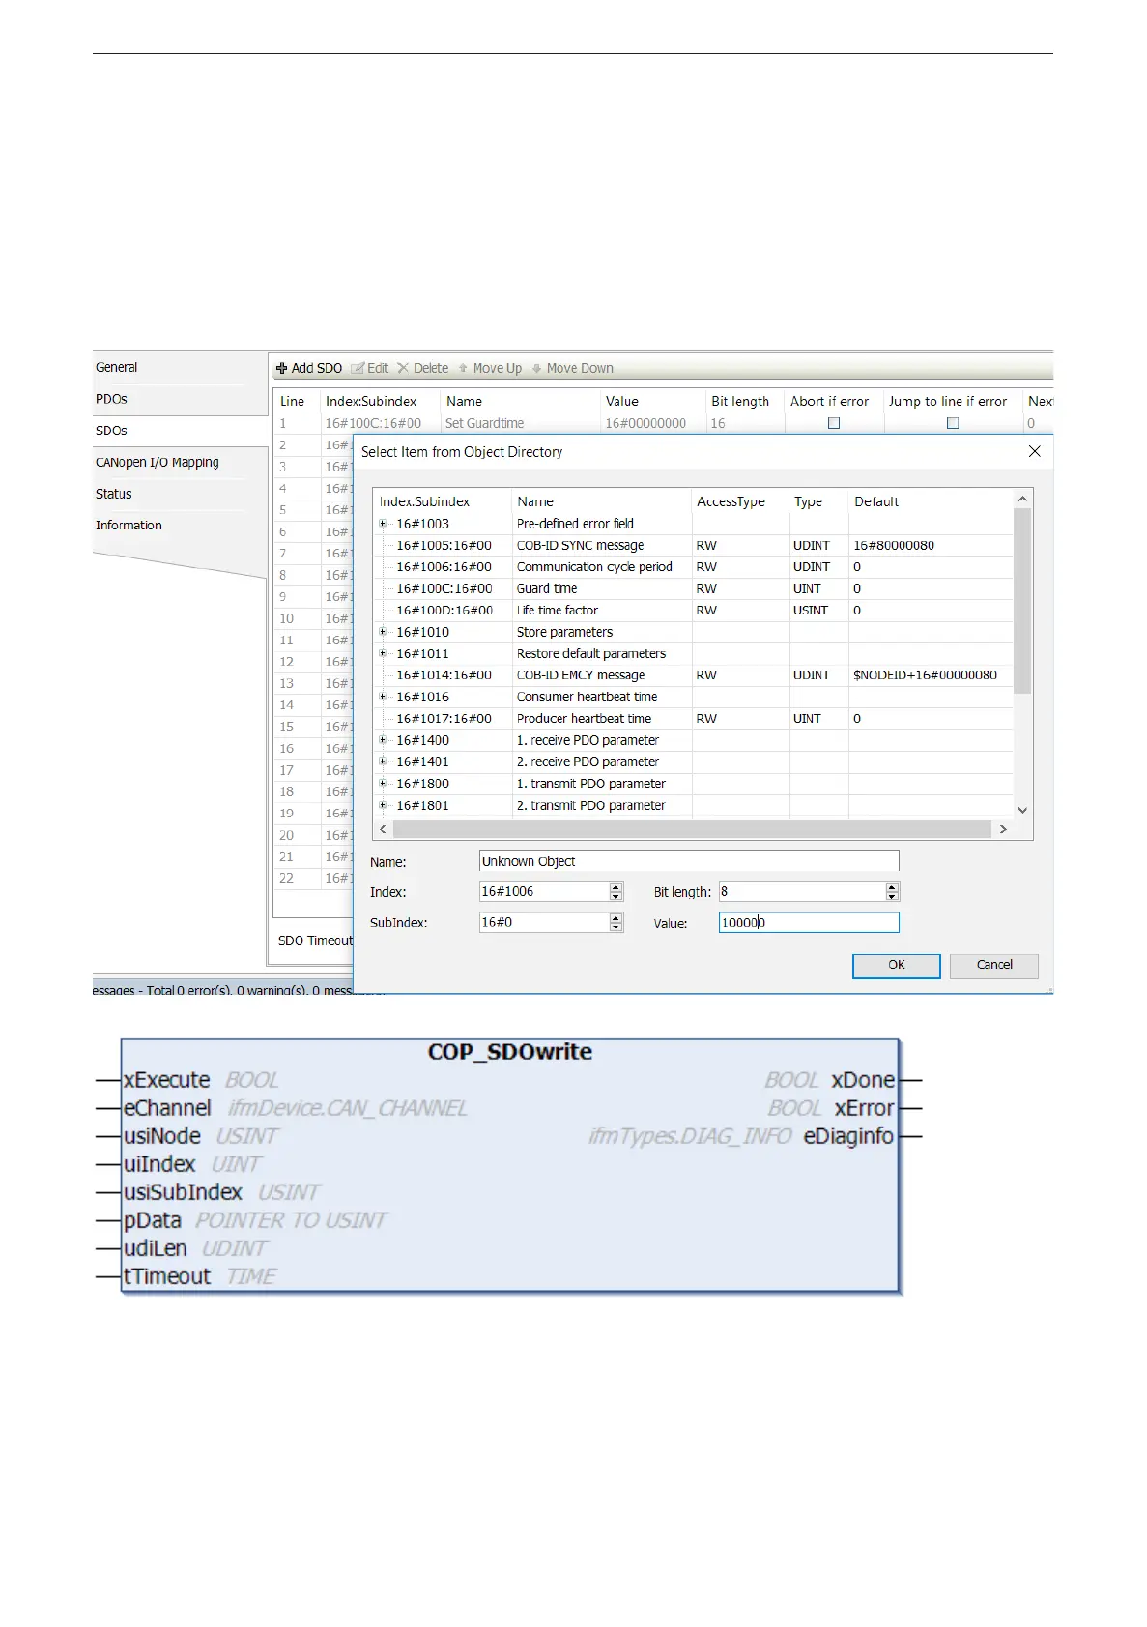Close the Select Item from Object Directory dialog
Image resolution: width=1147 pixels, height=1627 pixels.
[1034, 451]
